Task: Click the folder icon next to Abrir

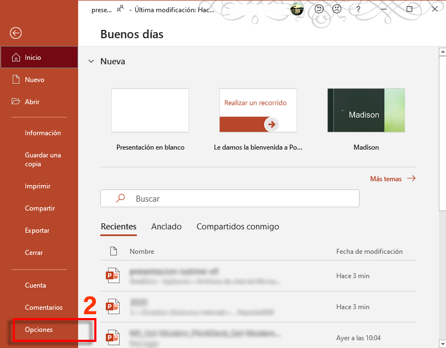Action: 16,101
